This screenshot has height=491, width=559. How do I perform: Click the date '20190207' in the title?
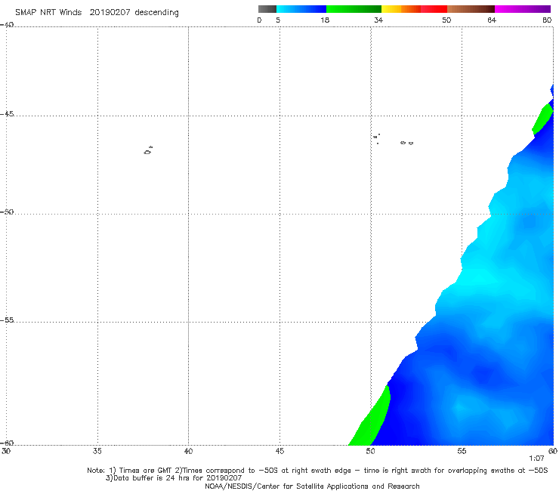(x=110, y=12)
